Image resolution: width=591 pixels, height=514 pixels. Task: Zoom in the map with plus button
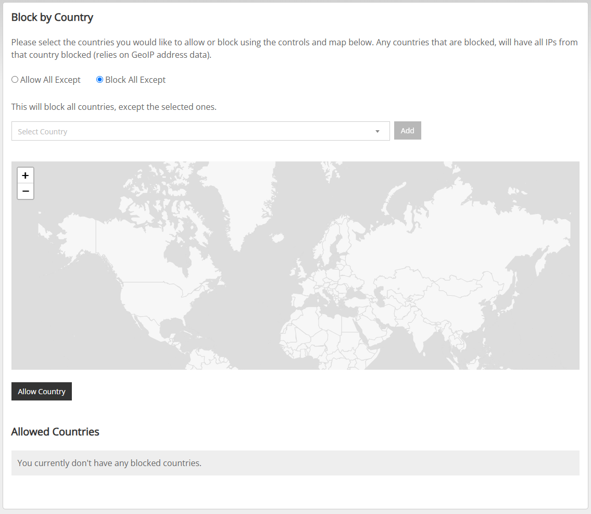click(25, 175)
